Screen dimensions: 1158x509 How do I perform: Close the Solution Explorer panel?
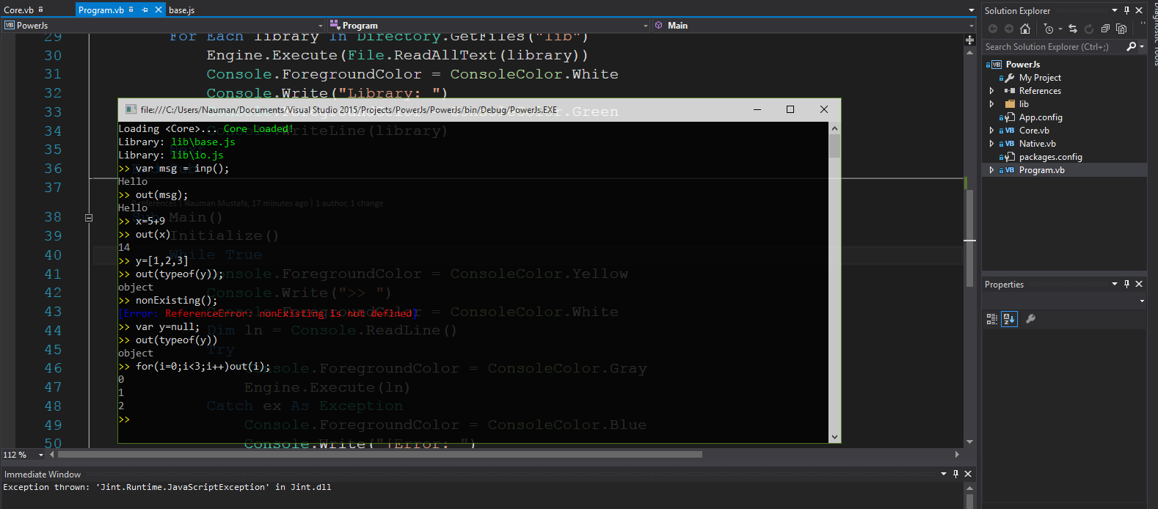pos(1139,10)
